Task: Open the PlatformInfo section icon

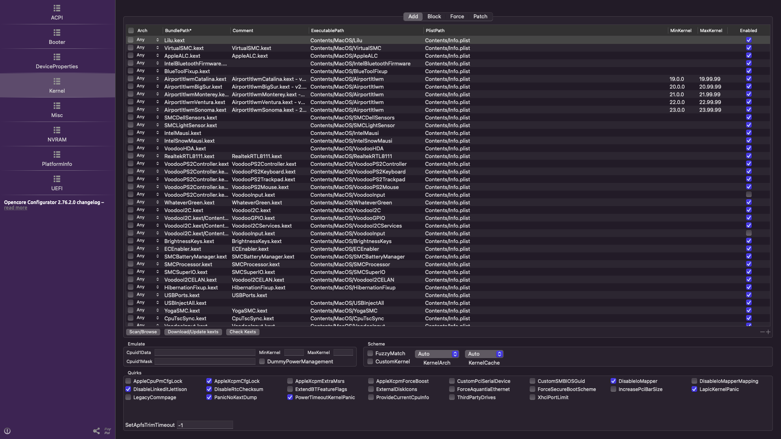Action: click(x=57, y=154)
